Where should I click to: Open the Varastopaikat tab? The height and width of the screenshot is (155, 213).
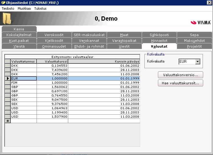(124, 41)
